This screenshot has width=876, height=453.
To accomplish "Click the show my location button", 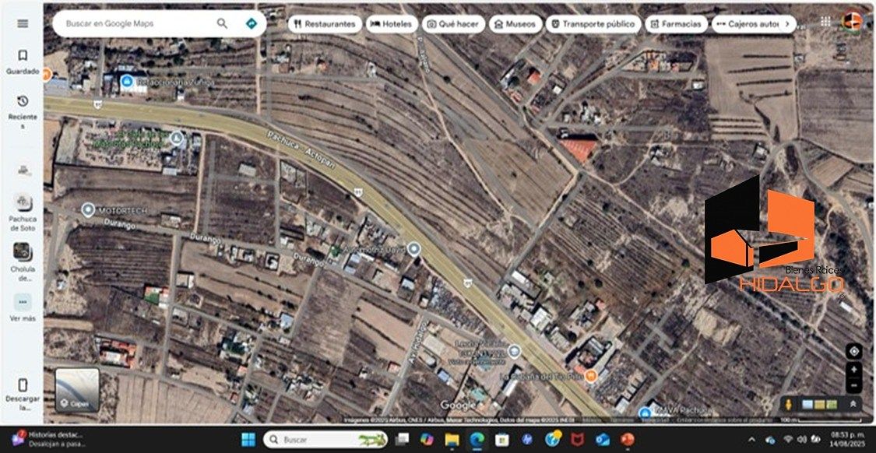I will (853, 351).
